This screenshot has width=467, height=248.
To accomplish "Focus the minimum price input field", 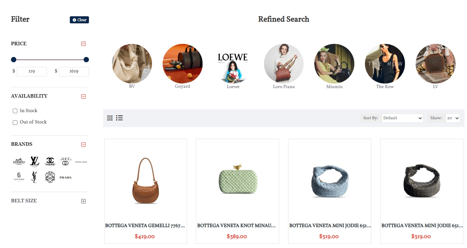I will coord(32,71).
